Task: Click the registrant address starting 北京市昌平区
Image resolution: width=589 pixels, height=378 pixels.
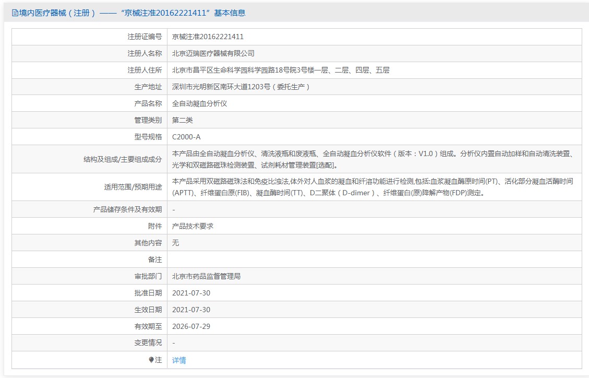Action: [x=281, y=70]
